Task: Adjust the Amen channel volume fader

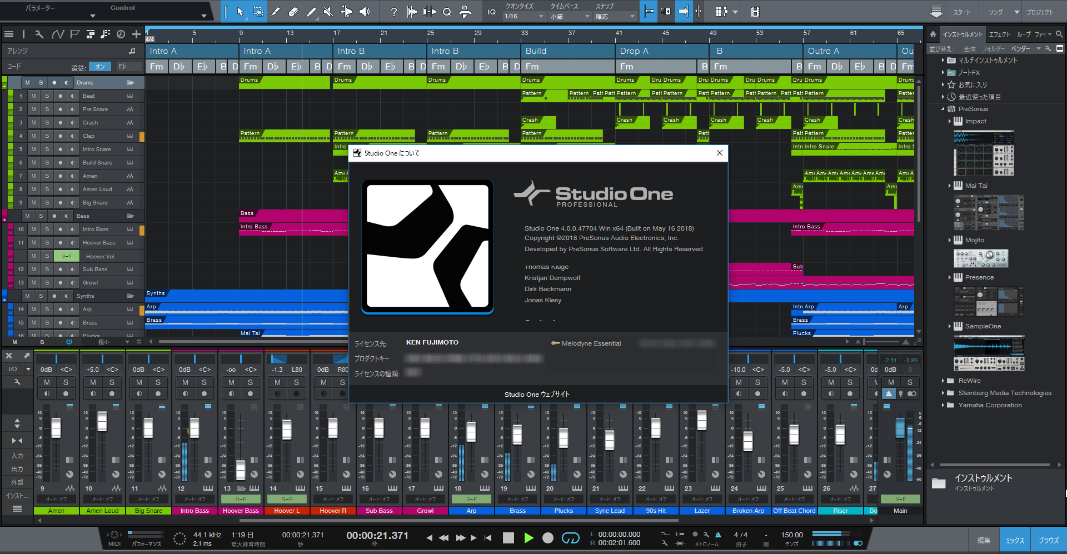Action: pos(56,428)
